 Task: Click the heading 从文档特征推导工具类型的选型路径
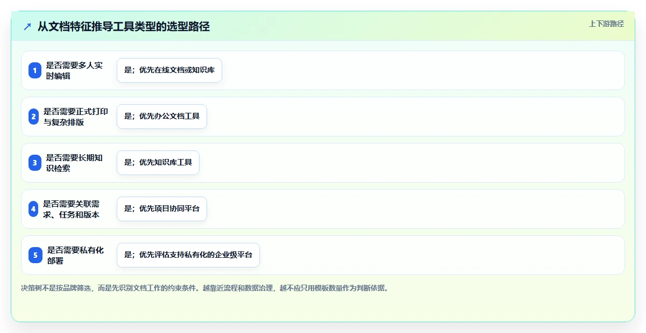click(123, 26)
